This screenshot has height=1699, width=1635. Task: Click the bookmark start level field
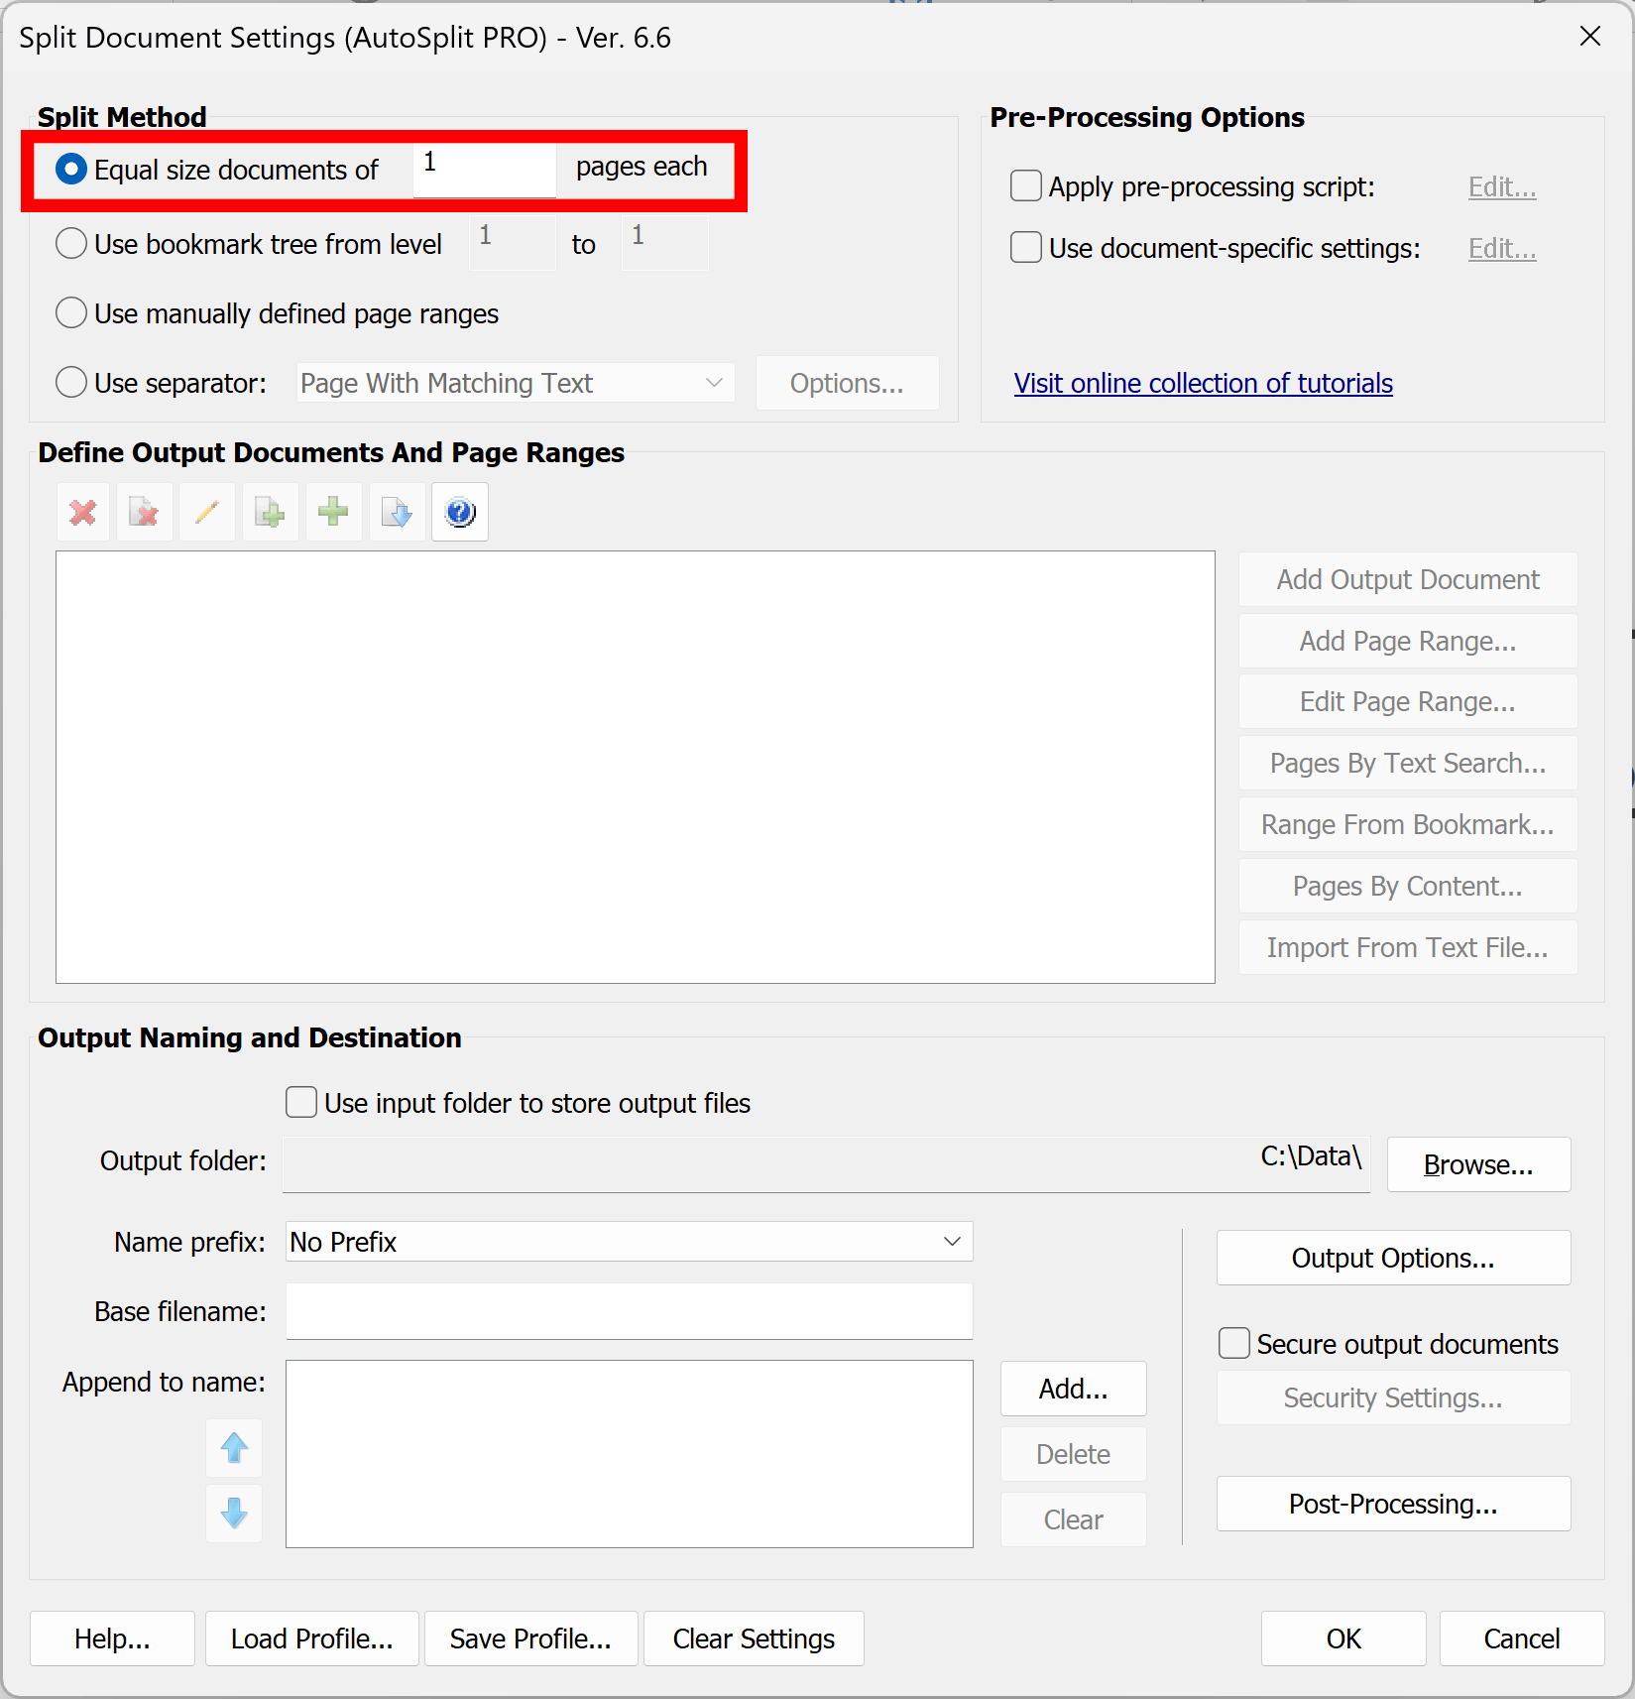click(513, 244)
